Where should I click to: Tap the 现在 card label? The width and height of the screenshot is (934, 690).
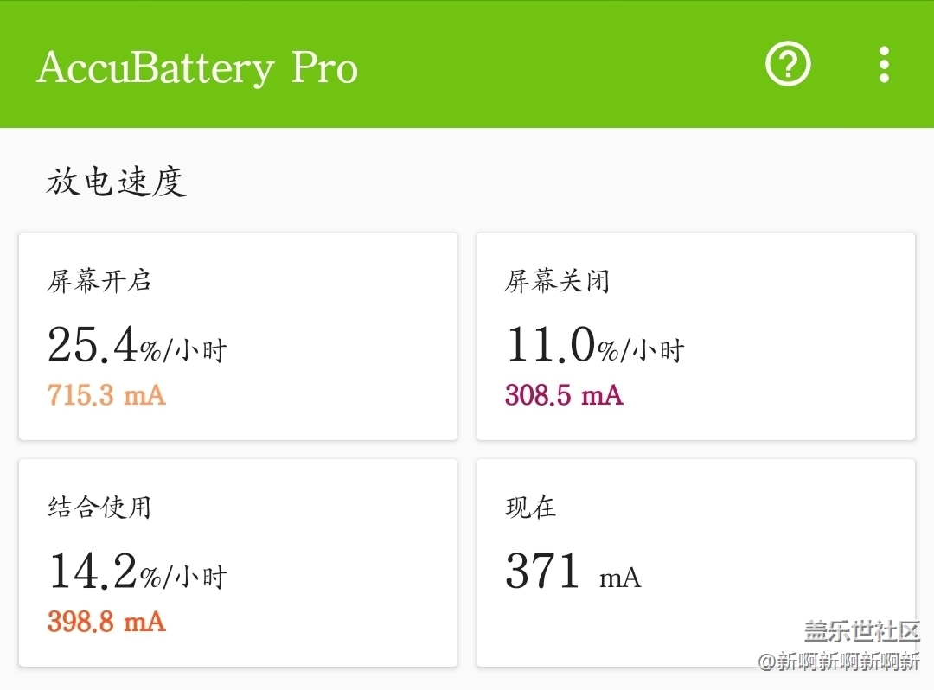tap(531, 507)
